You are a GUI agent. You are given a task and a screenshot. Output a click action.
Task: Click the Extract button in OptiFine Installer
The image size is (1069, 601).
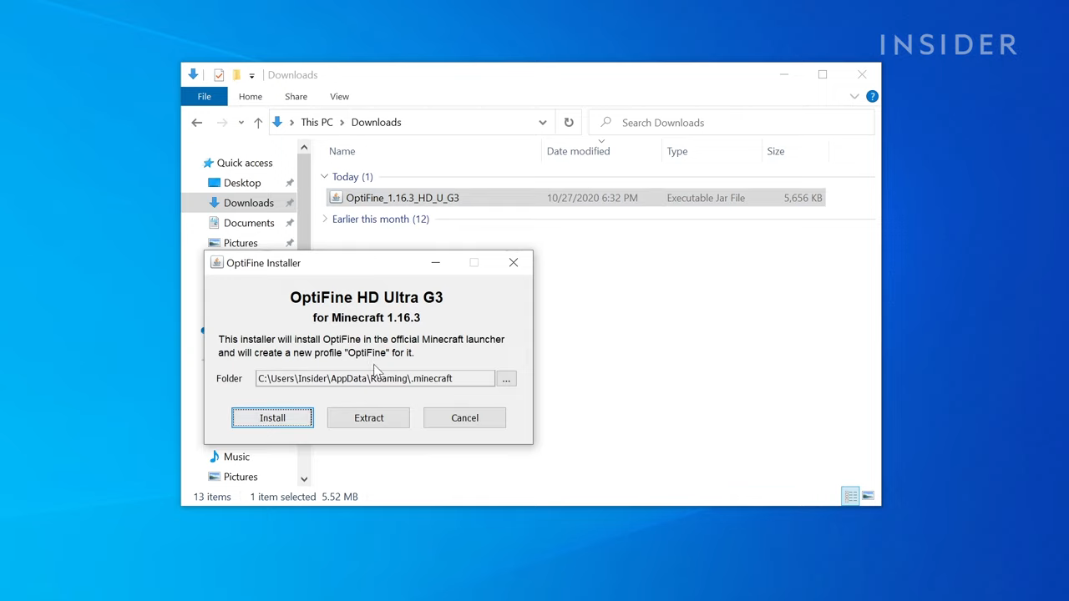coord(368,417)
